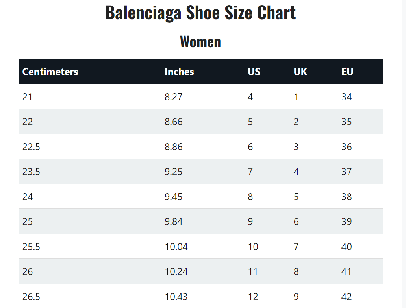This screenshot has height=308, width=406.
Task: Click the US size 10 cell
Action: click(253, 247)
